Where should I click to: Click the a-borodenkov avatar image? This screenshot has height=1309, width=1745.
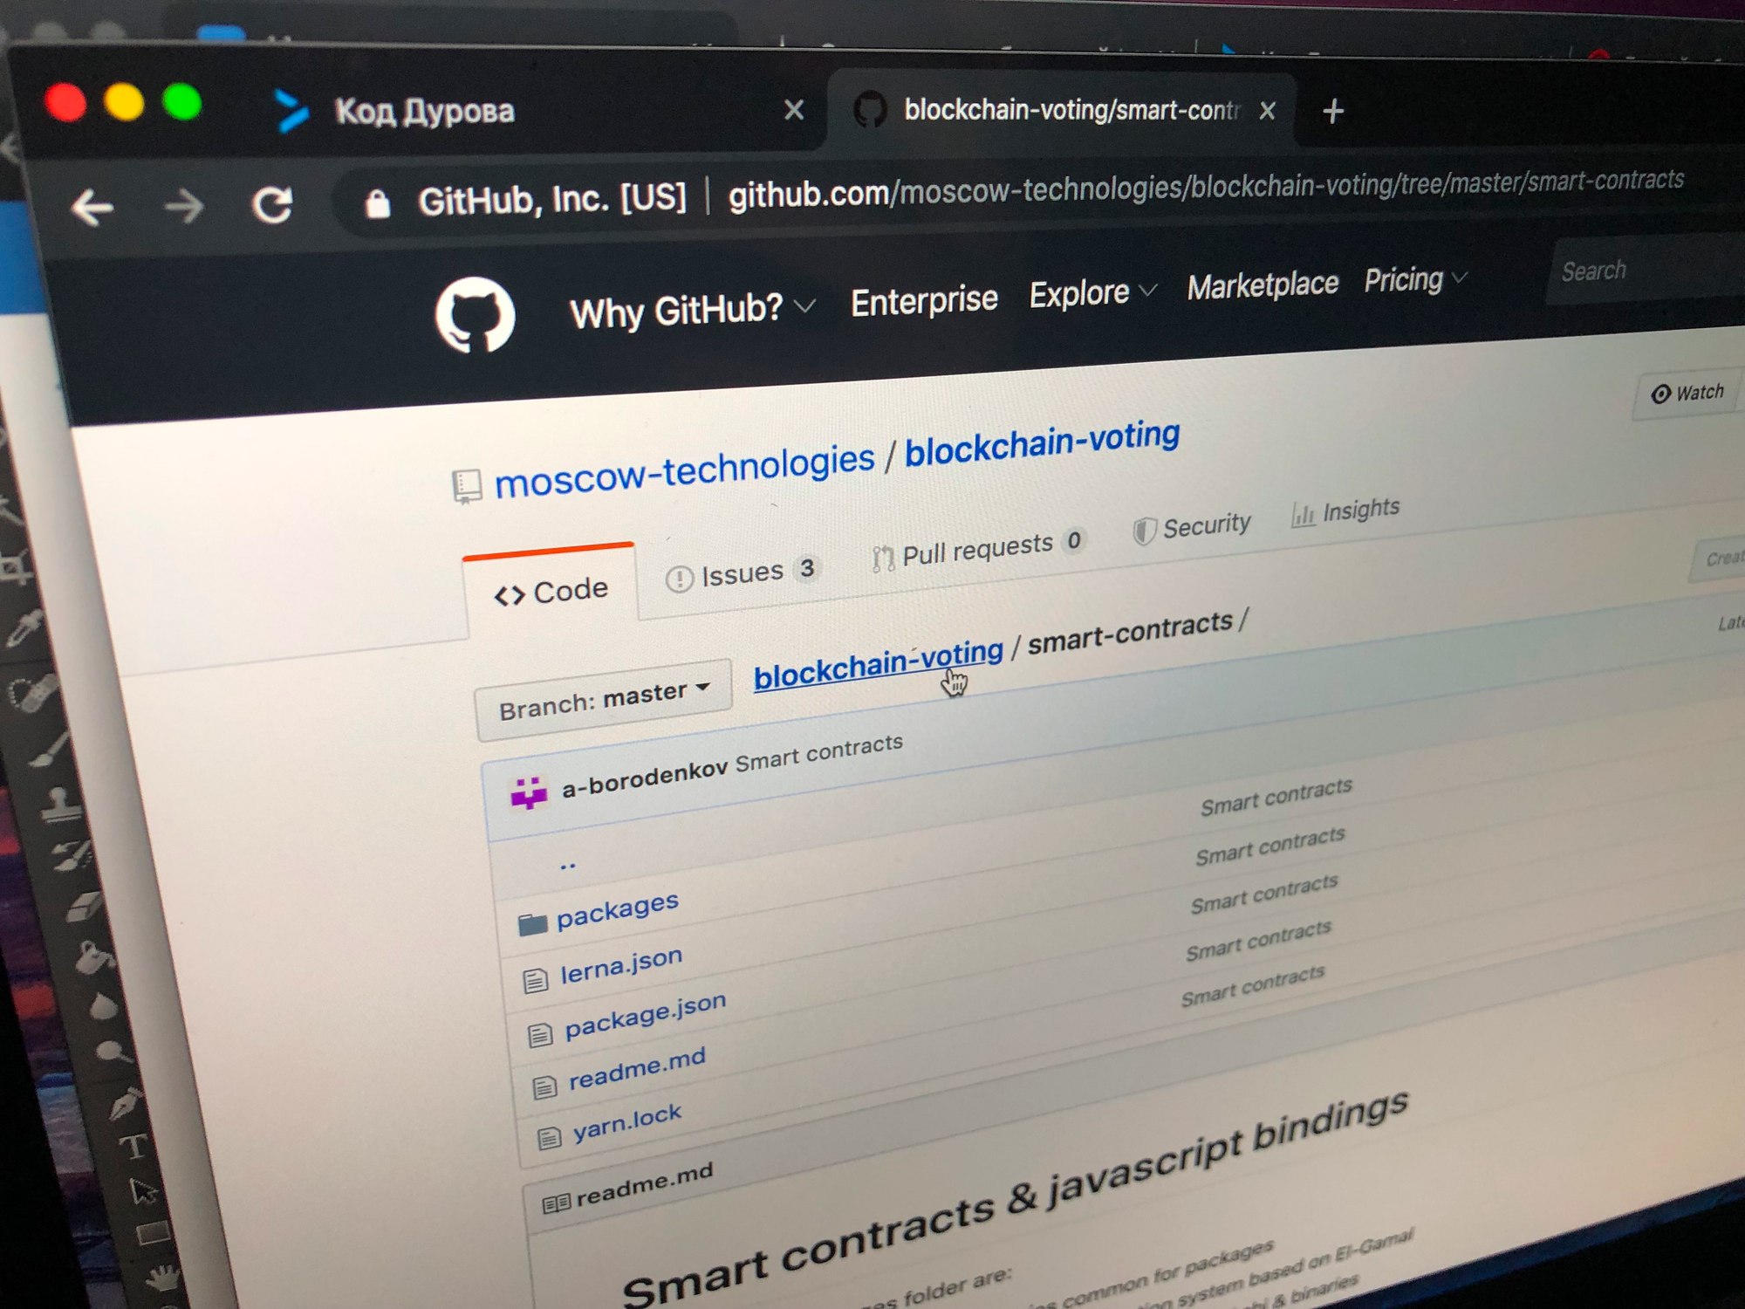529,793
